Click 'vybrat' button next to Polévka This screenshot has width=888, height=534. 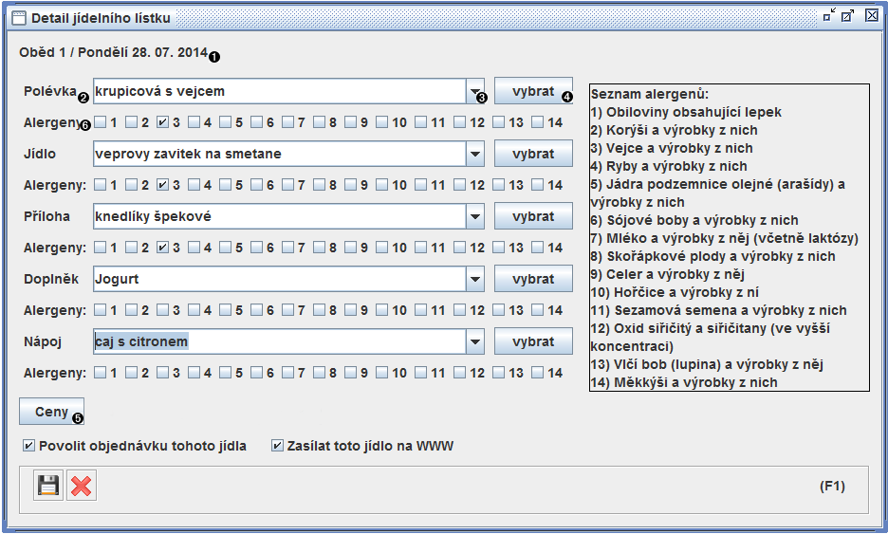pyautogui.click(x=533, y=91)
